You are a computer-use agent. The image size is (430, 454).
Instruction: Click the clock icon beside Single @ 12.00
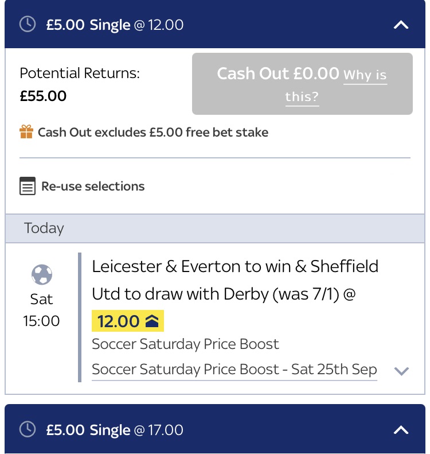coord(27,25)
